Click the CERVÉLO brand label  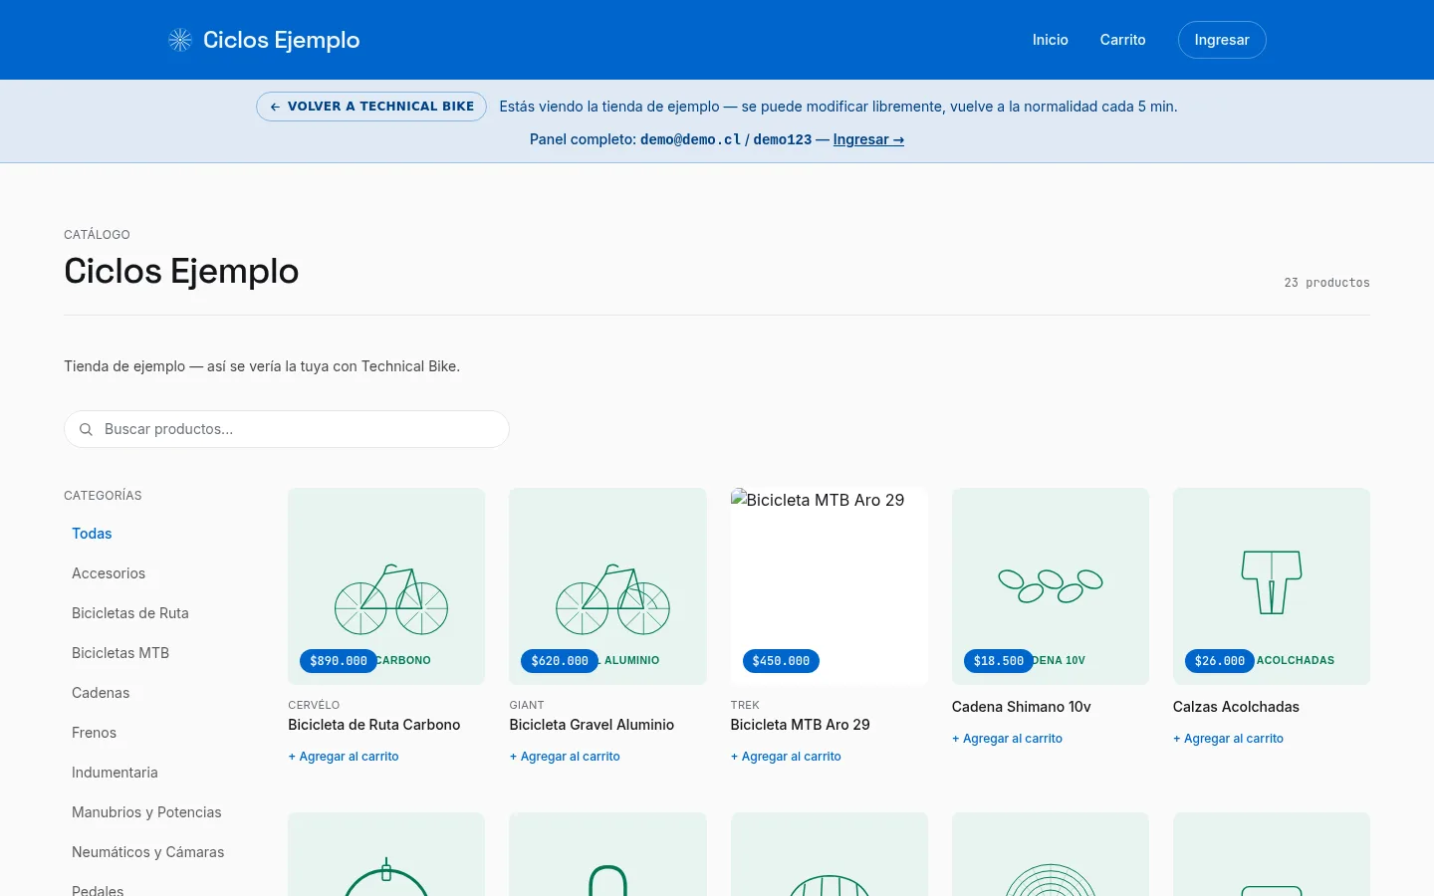click(x=314, y=705)
